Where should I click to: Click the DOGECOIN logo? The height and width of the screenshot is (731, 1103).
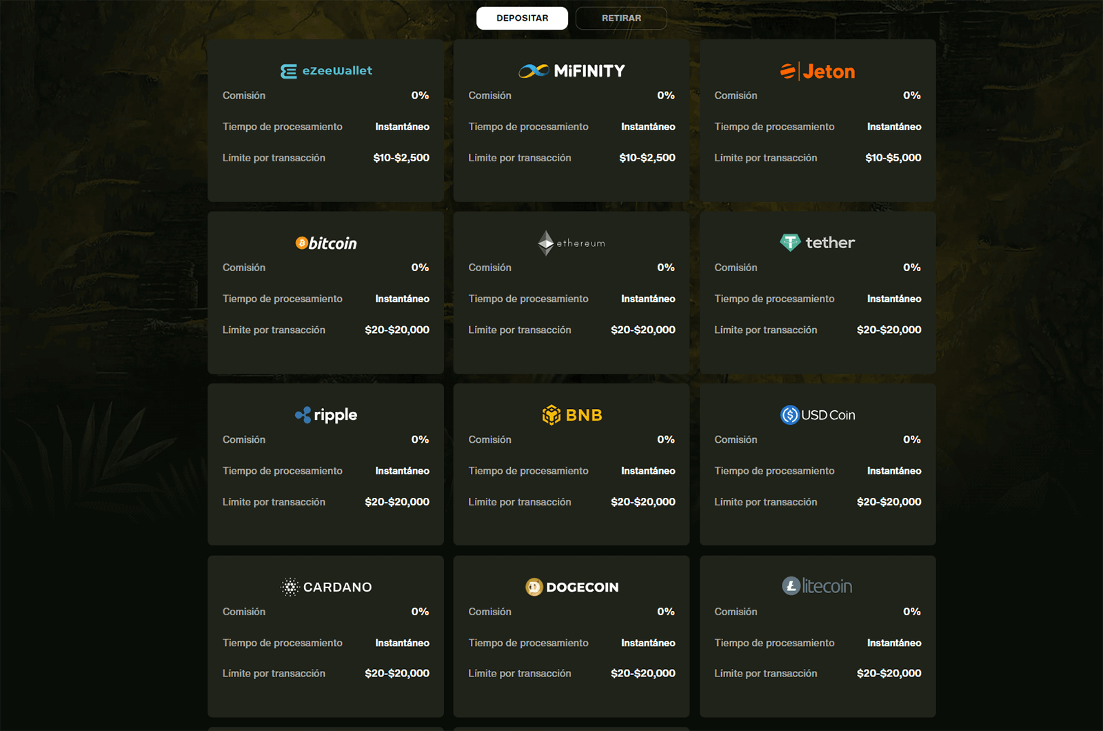pyautogui.click(x=571, y=587)
